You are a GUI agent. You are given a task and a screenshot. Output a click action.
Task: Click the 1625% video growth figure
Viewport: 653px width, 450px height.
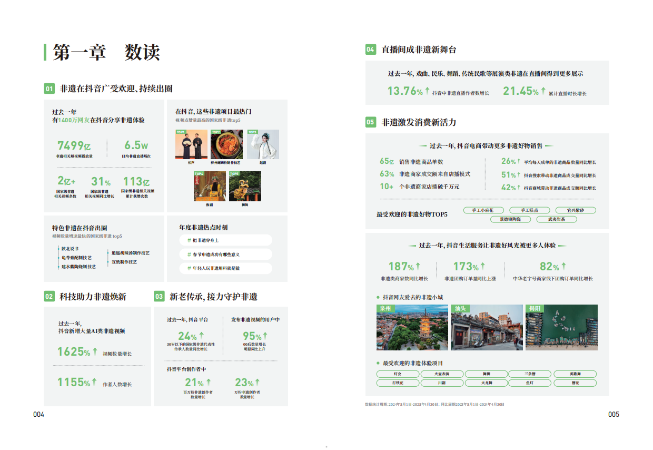coord(77,351)
